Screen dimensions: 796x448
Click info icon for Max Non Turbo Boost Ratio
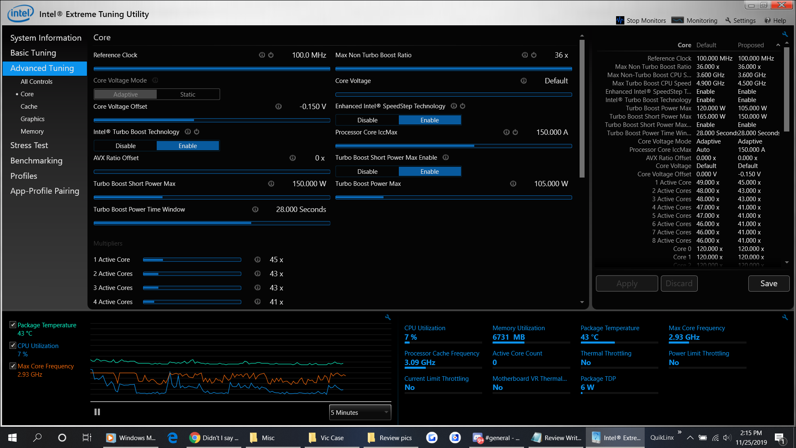click(x=524, y=55)
